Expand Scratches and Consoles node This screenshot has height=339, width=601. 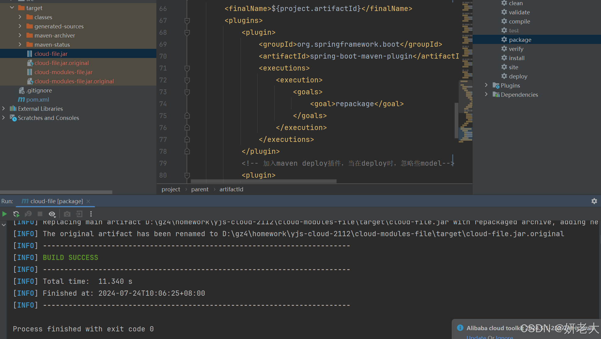(3, 117)
